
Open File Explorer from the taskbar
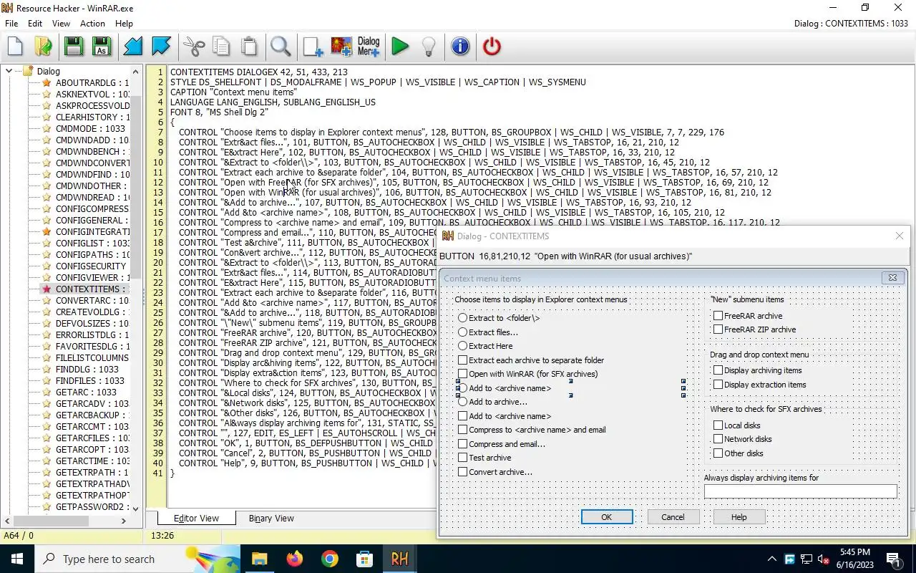point(259,559)
